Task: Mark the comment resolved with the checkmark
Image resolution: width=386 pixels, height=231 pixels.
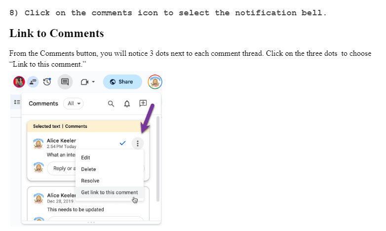Action: click(x=122, y=143)
